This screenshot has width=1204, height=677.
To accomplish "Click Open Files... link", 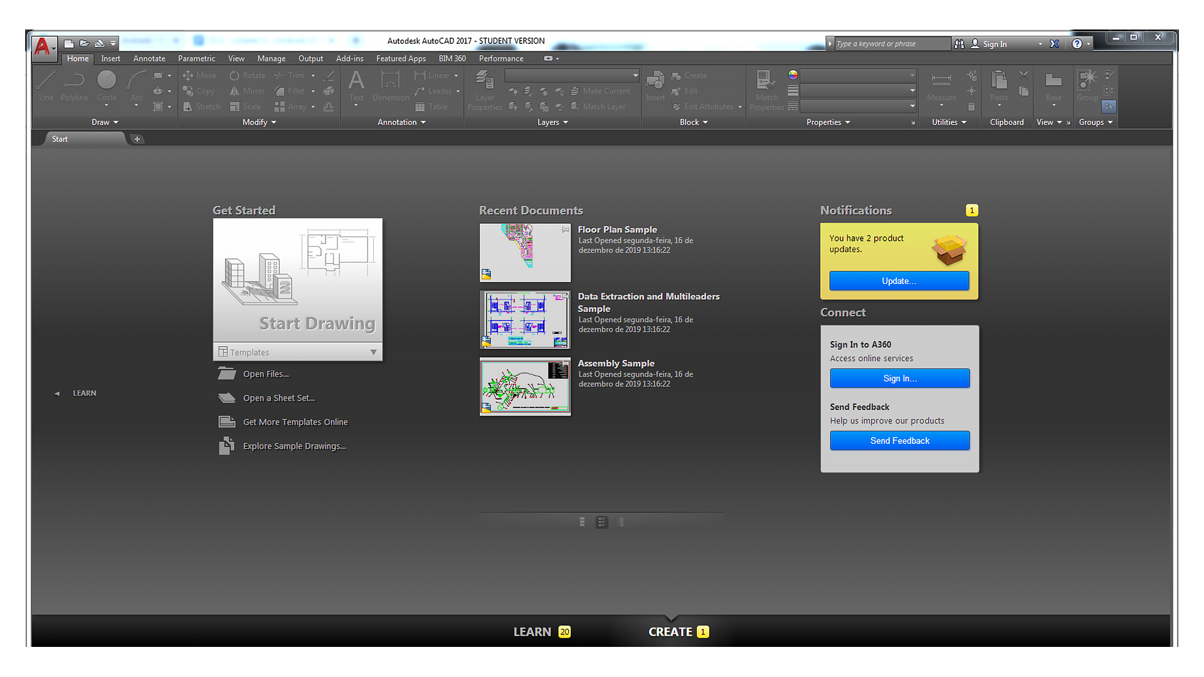I will point(266,374).
